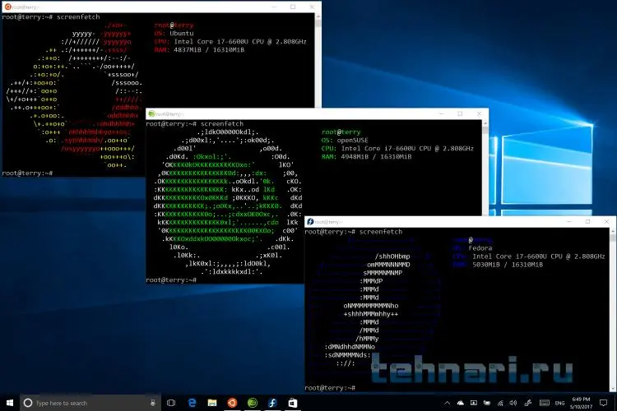Click the 'screenfetch' command in openSUSE window
Viewport: 617px width, 411px height.
click(x=222, y=123)
